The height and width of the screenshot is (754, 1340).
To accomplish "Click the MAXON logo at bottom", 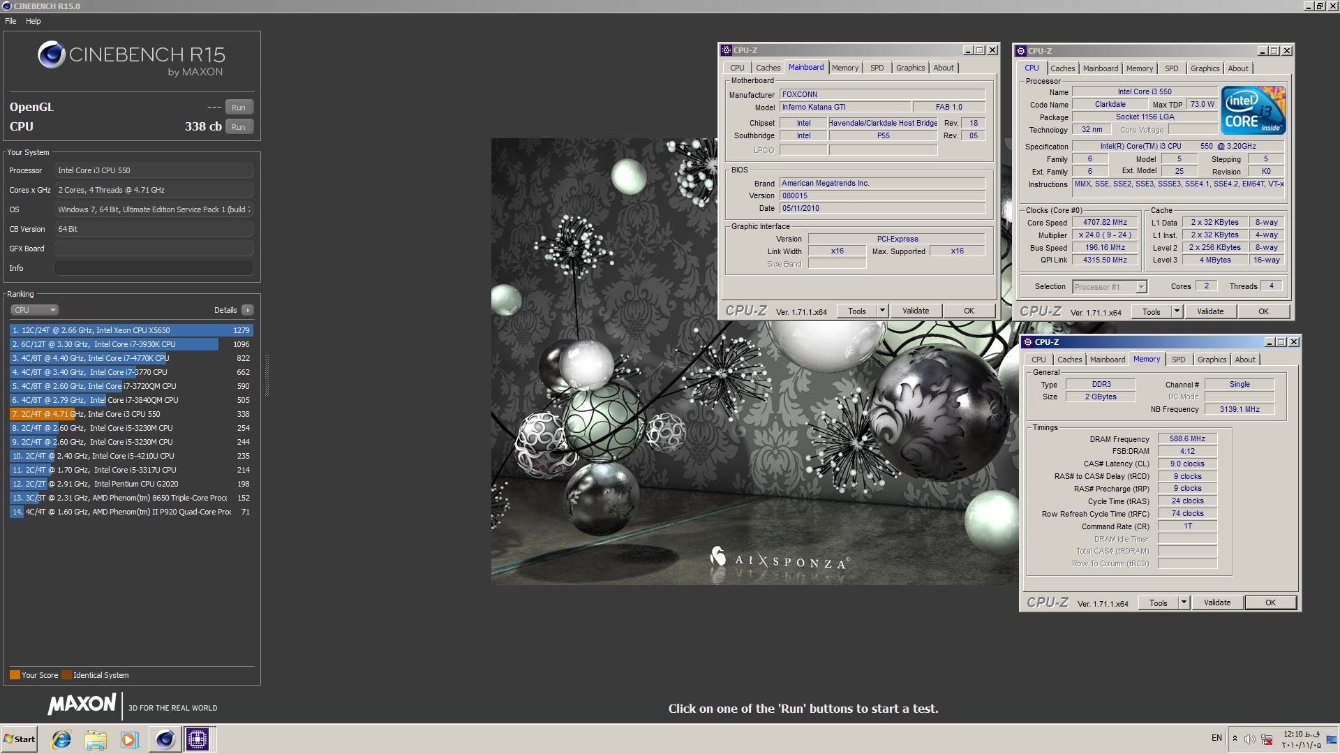I will click(82, 704).
